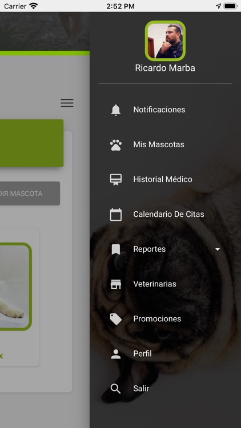Select the Mis Mascotas menu item
This screenshot has height=428, width=241.
tap(159, 144)
